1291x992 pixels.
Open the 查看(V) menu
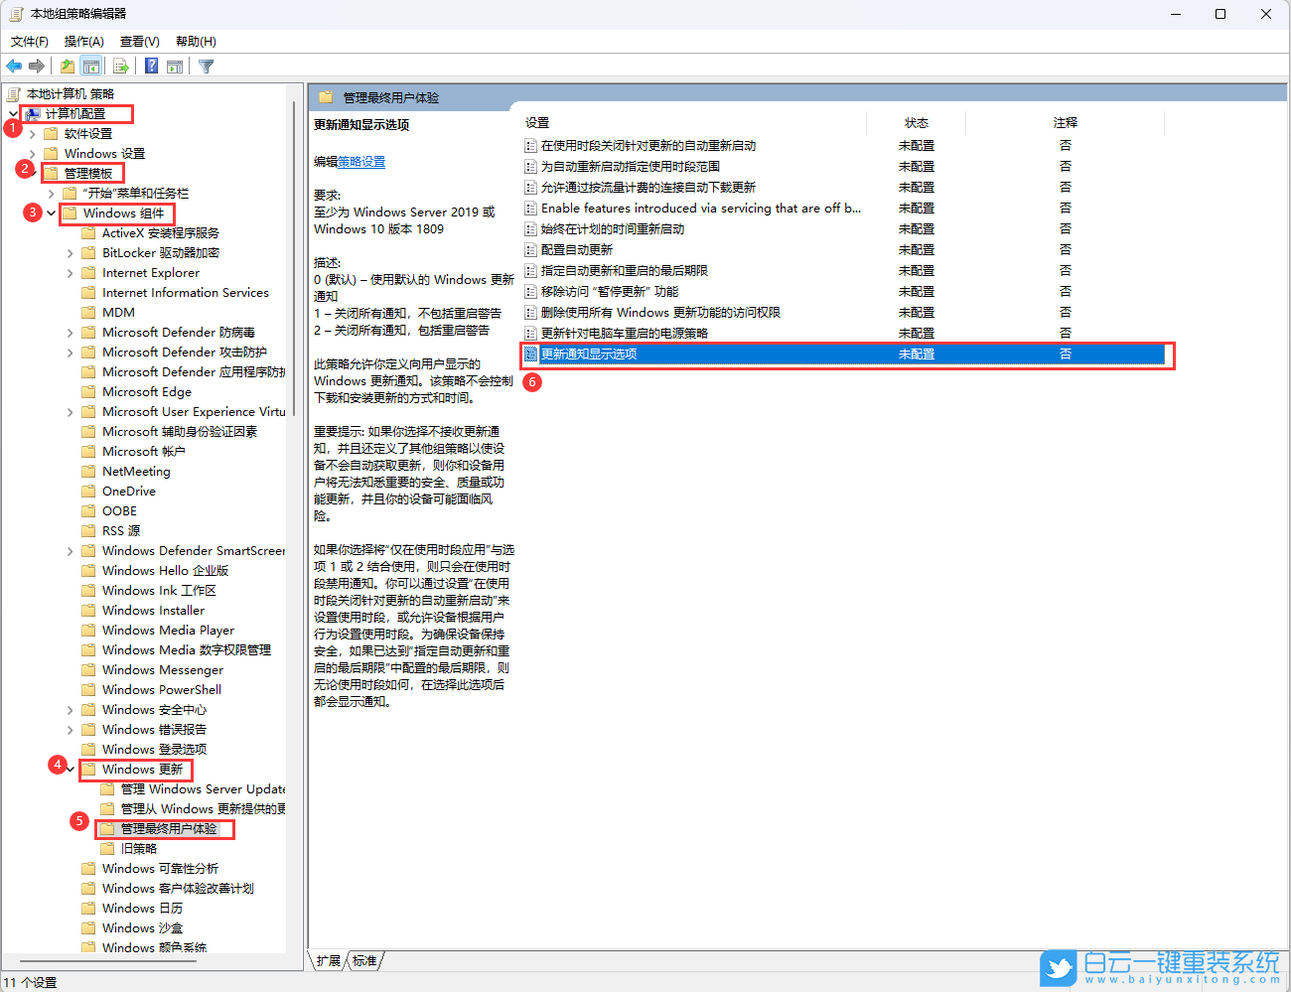pyautogui.click(x=138, y=41)
